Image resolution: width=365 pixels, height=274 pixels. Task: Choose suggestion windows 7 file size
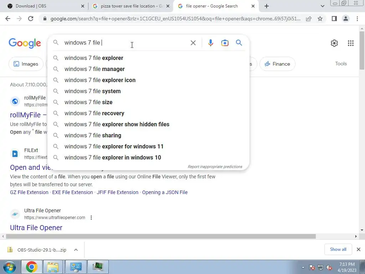(148, 102)
